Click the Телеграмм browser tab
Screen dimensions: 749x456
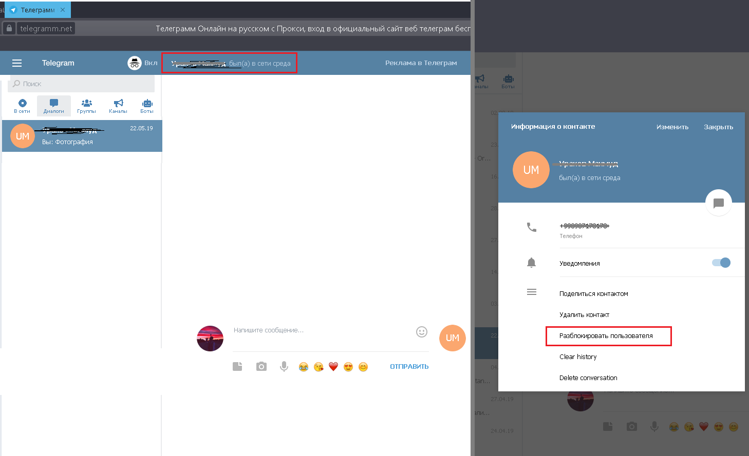38,10
